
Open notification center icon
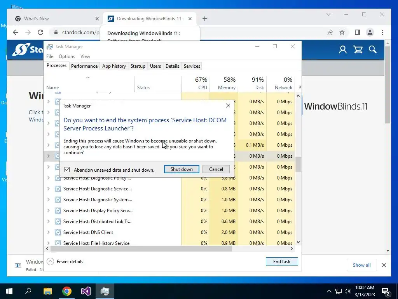pos(386,291)
